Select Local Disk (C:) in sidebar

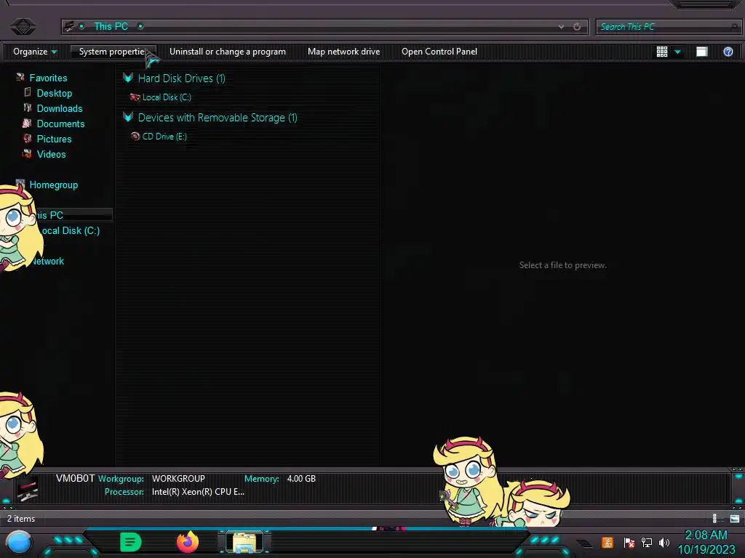[x=71, y=230]
